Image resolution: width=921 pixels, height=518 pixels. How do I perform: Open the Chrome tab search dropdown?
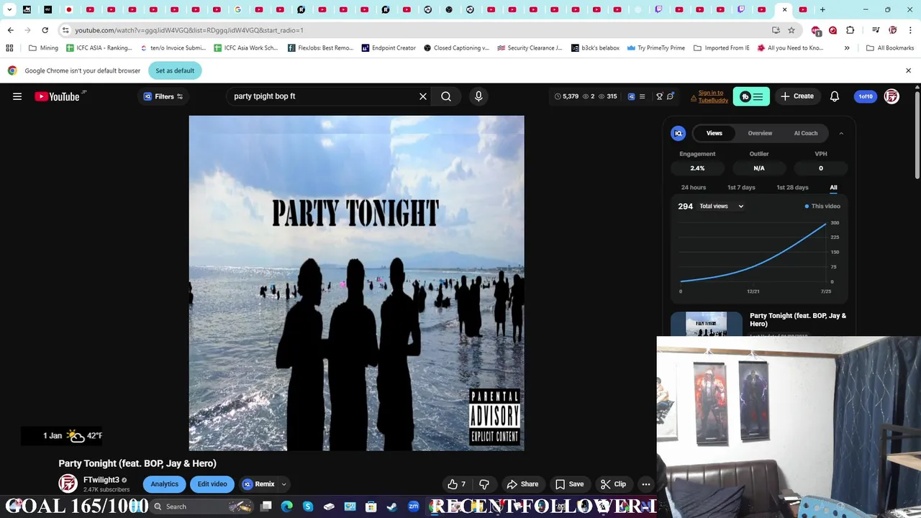9,10
